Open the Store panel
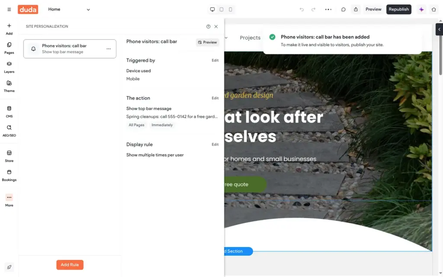 coord(9,157)
